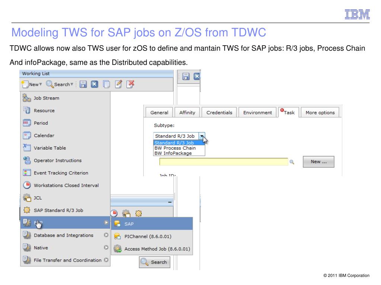The height and width of the screenshot is (285, 381).
Task: Expand the Native submenu arrow
Action: [106, 248]
